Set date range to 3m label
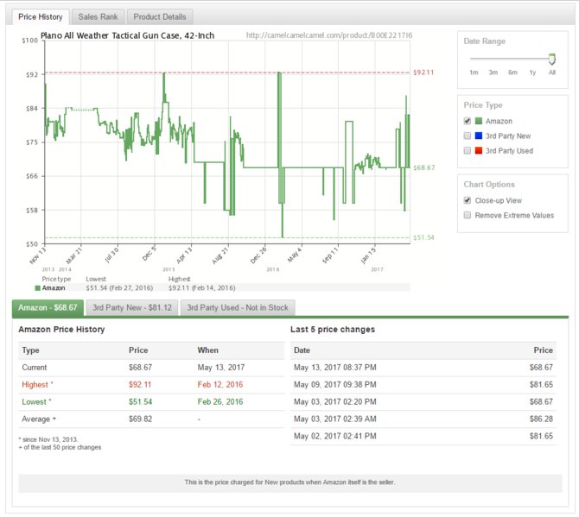The width and height of the screenshot is (579, 517). [493, 73]
